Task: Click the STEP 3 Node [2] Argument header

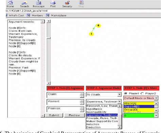Action: coord(65,88)
